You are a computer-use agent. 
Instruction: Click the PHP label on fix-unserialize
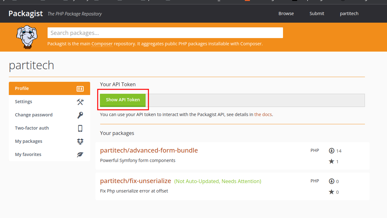(315, 181)
